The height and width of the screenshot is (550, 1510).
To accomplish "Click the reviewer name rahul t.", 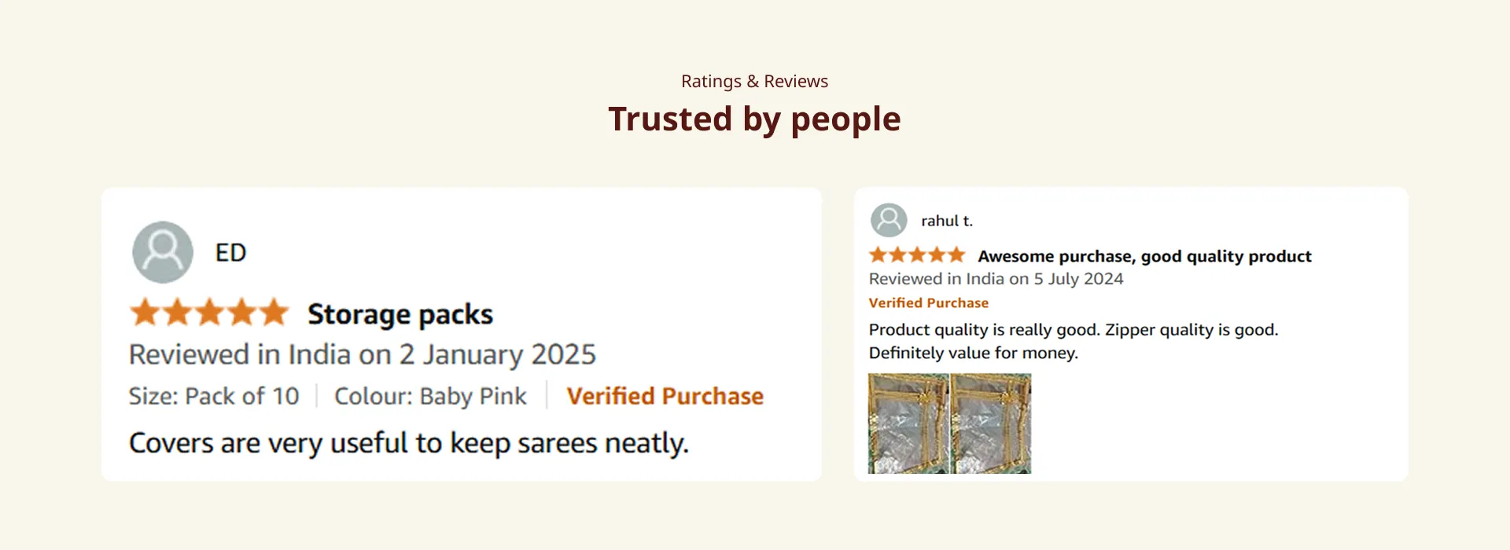I will point(947,222).
